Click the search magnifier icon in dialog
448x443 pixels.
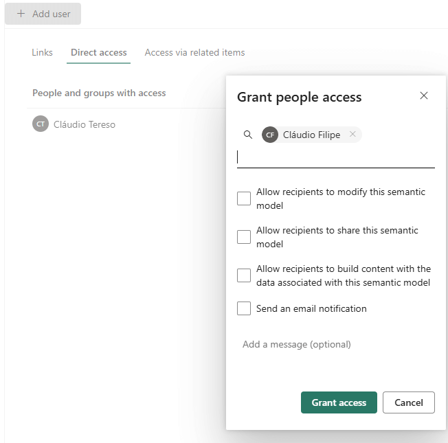(248, 135)
